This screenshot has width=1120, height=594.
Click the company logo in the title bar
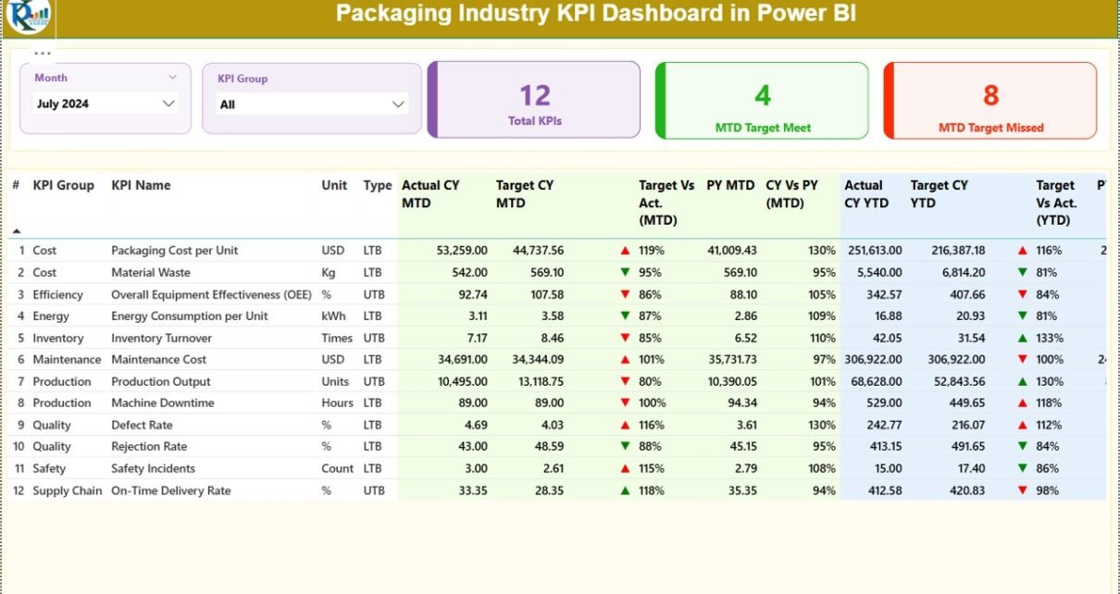click(28, 16)
